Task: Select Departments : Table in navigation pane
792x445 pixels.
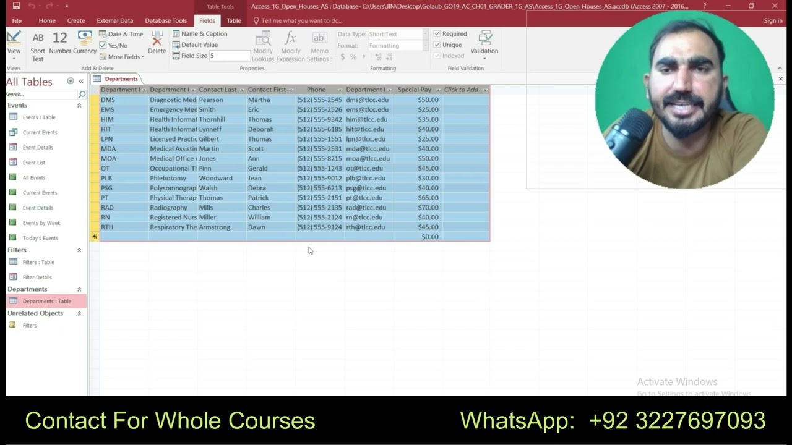Action: 46,302
